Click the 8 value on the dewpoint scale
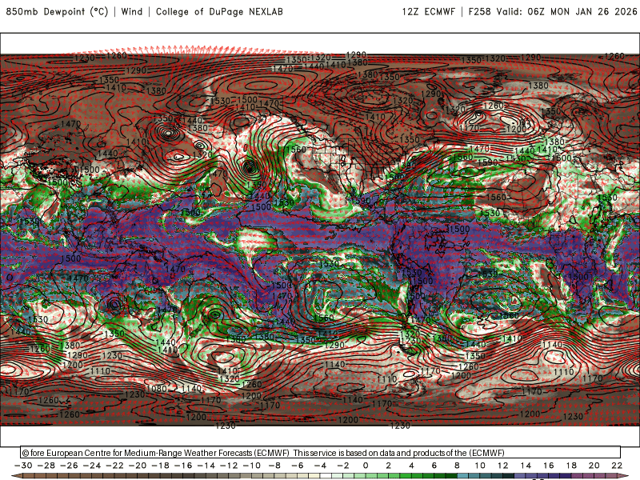Screen dimensions: 640x480 click(x=457, y=466)
